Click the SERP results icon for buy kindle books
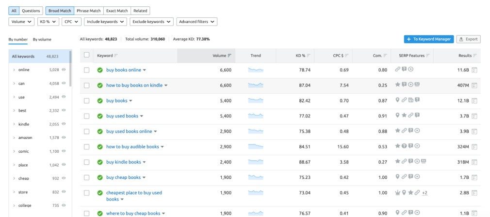Viewport: 490px width, 217px height. click(474, 162)
